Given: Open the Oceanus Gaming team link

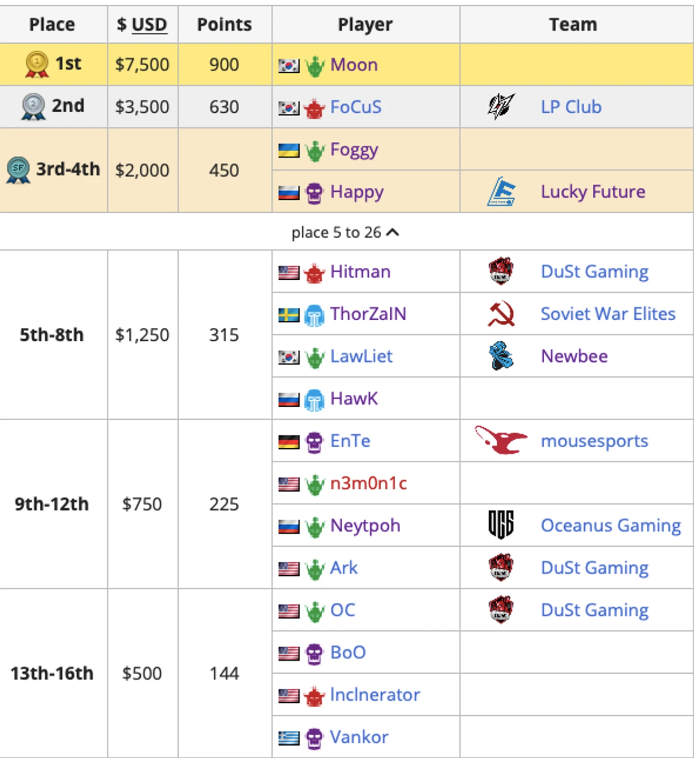Looking at the screenshot, I should 611,525.
